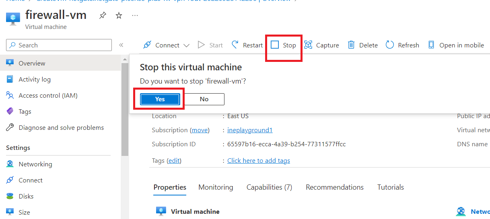Cancel the stop dialog with No
Viewport: 490px width, 219px height.
point(204,99)
